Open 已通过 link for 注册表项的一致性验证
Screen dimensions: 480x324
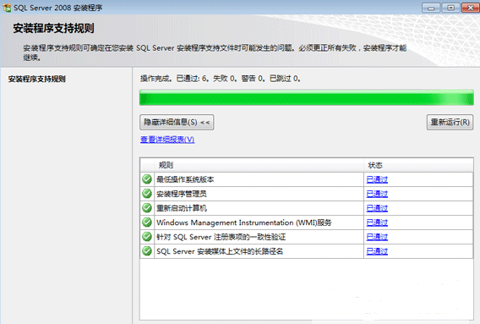coord(377,237)
